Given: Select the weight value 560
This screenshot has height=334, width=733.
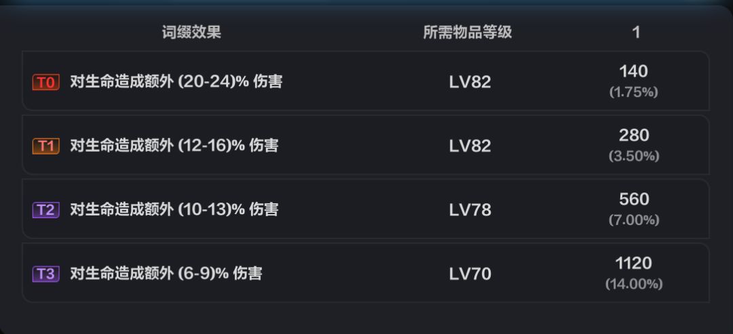Looking at the screenshot, I should (x=634, y=199).
